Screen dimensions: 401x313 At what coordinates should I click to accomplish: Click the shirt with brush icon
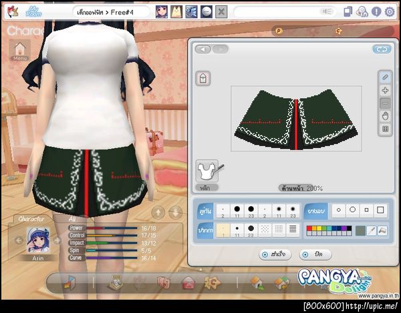click(208, 171)
